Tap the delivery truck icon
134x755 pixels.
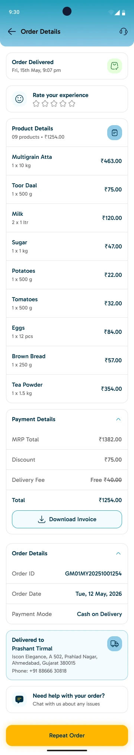tap(115, 644)
